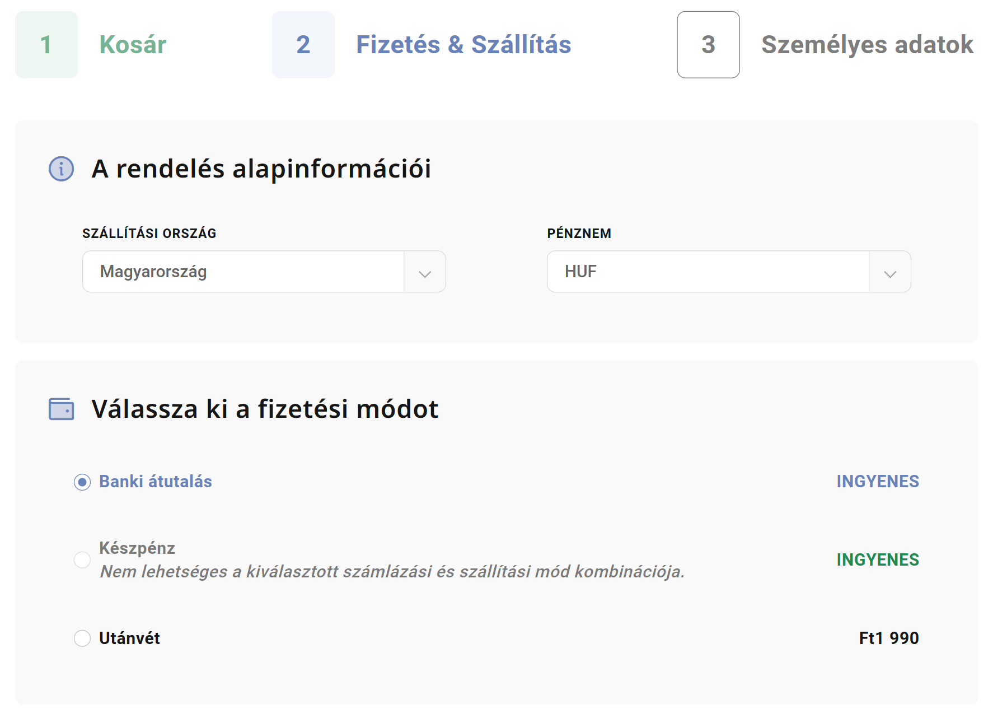Click the step 3 number badge
Image resolution: width=993 pixels, height=723 pixels.
[x=708, y=45]
